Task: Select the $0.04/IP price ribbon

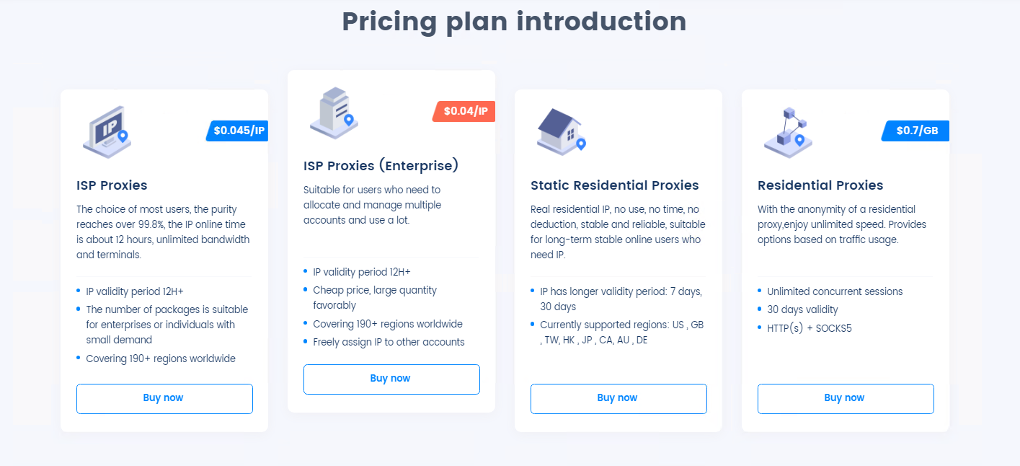Action: 464,111
